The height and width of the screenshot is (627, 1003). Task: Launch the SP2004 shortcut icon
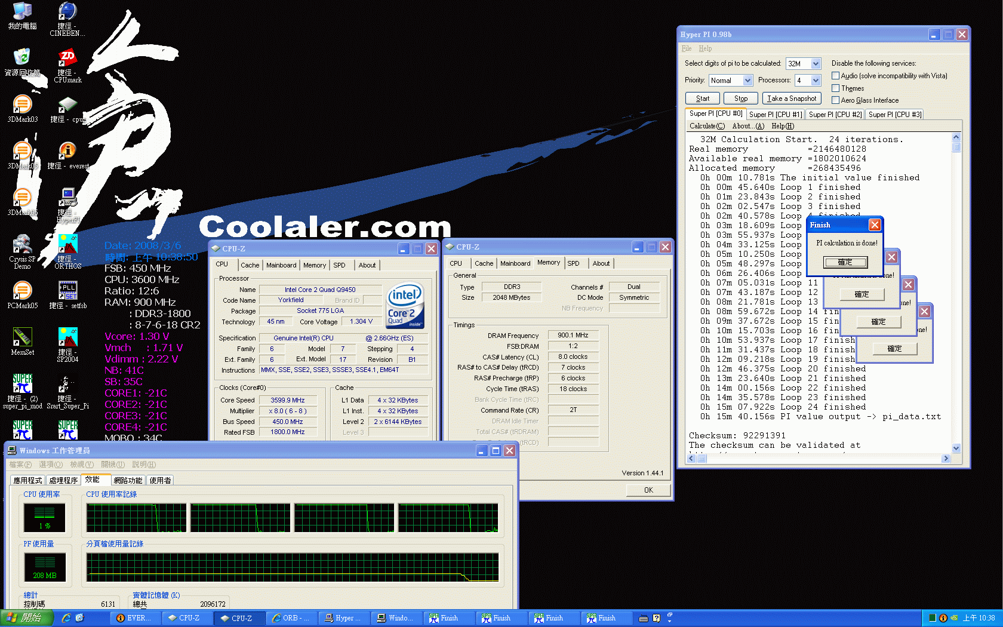pyautogui.click(x=67, y=345)
